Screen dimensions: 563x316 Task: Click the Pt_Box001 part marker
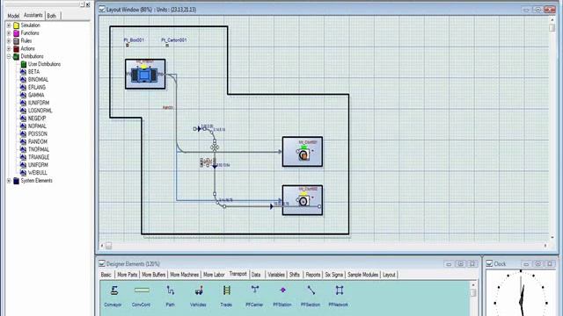pos(127,45)
